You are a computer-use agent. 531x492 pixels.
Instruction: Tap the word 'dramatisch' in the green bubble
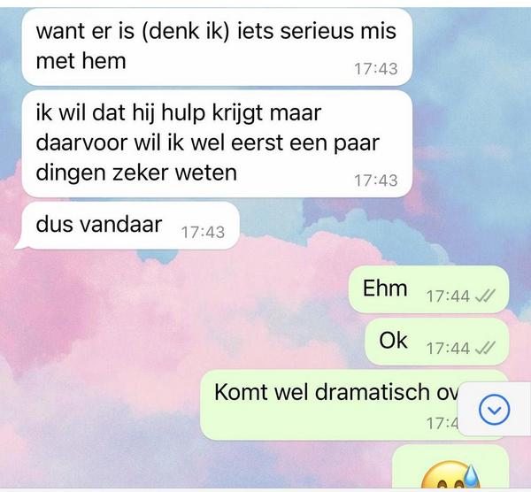coord(373,392)
